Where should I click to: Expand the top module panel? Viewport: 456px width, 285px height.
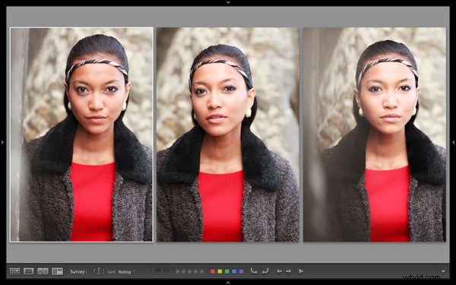pyautogui.click(x=228, y=2)
